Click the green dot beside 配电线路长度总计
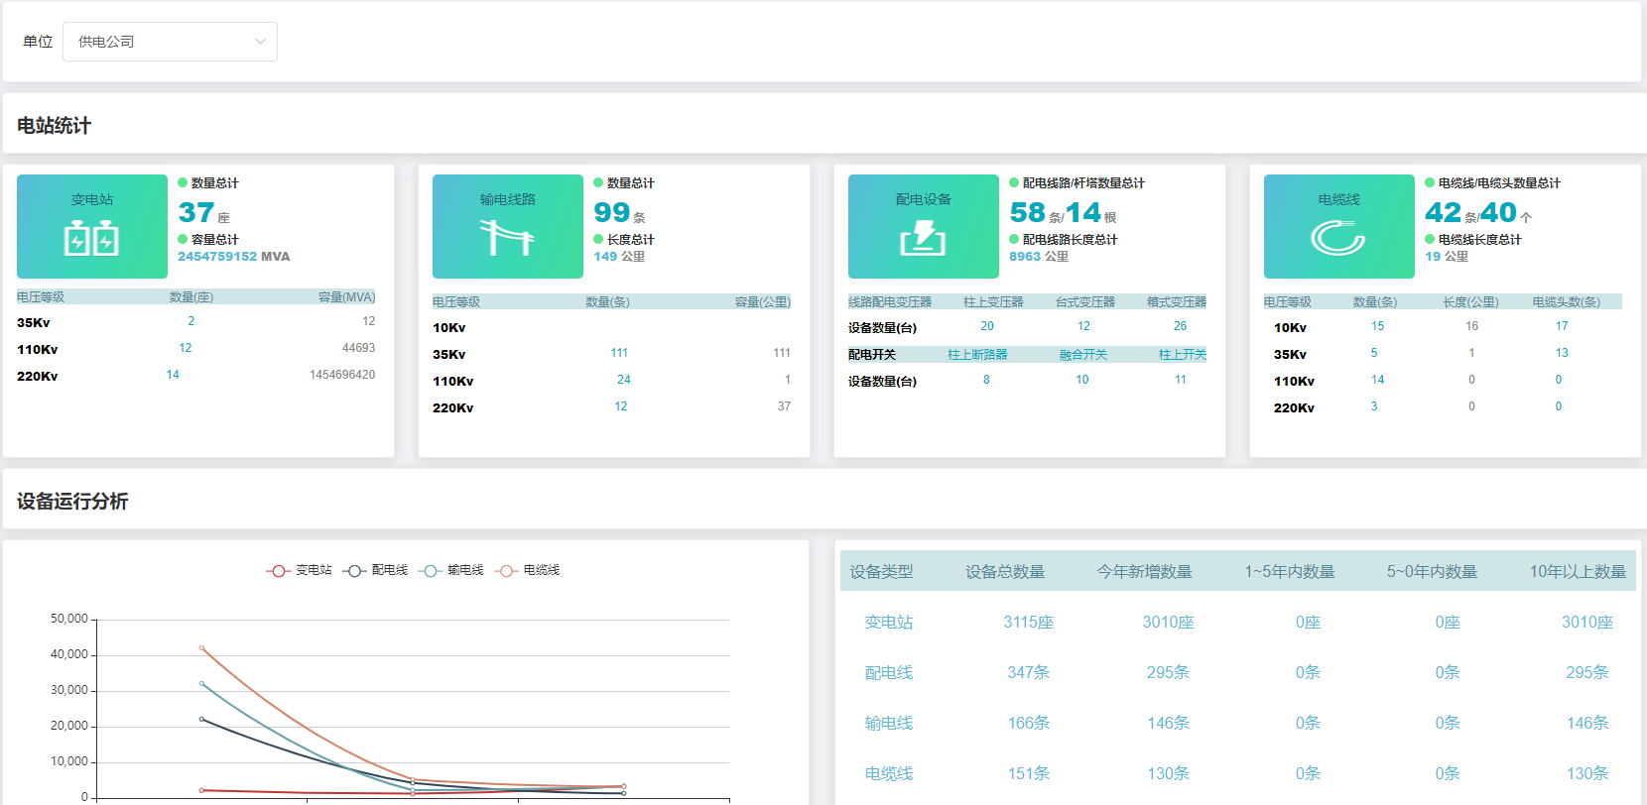 [x=1014, y=239]
